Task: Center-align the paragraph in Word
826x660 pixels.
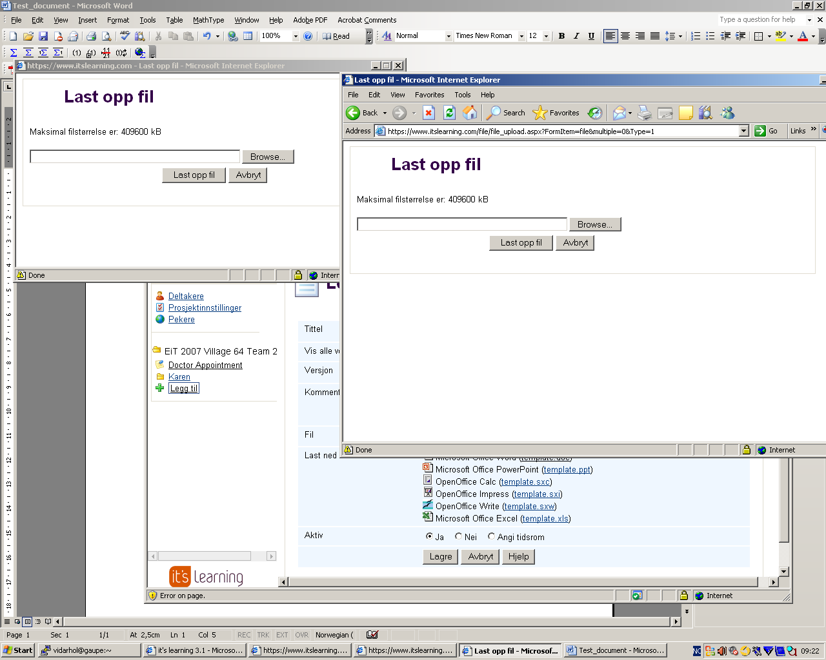Action: 625,36
